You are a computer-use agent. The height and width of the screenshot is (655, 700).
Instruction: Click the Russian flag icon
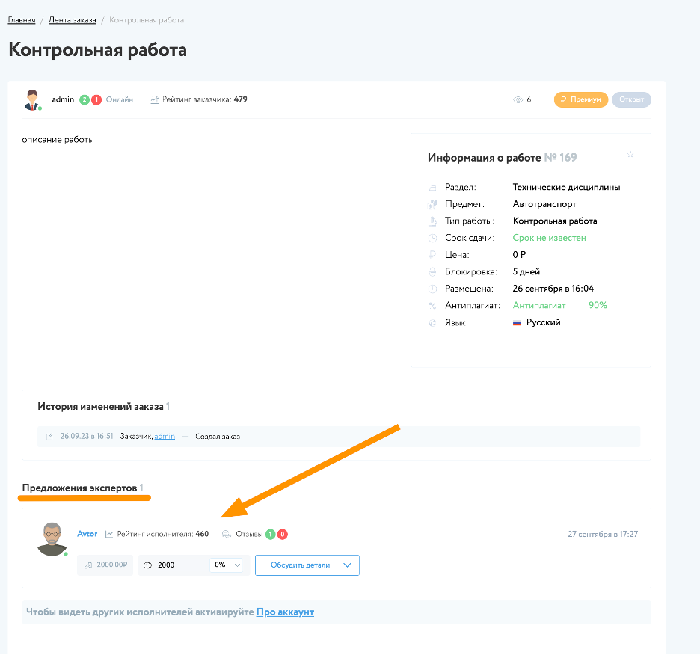click(x=517, y=323)
